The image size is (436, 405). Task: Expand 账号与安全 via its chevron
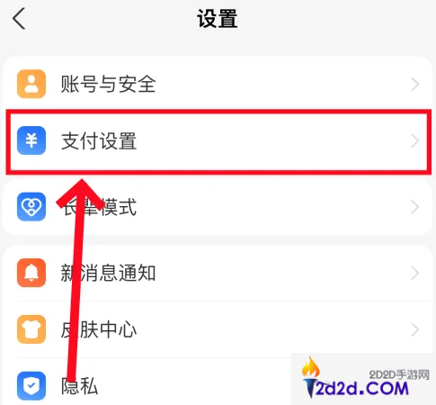[414, 84]
